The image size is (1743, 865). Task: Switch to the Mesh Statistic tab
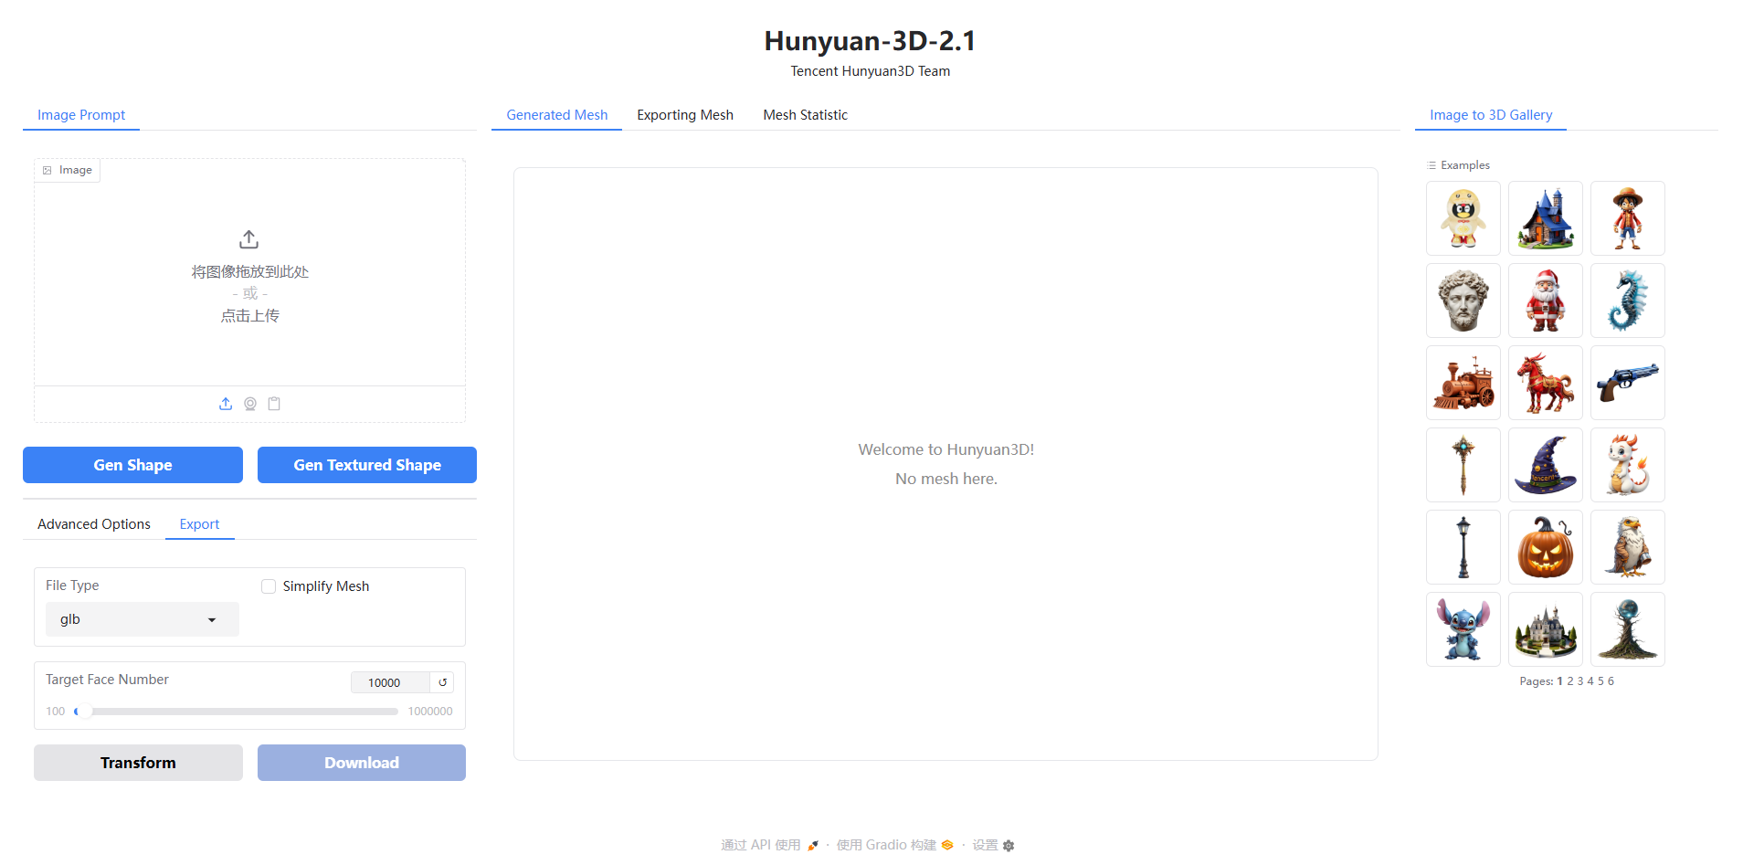click(x=806, y=115)
